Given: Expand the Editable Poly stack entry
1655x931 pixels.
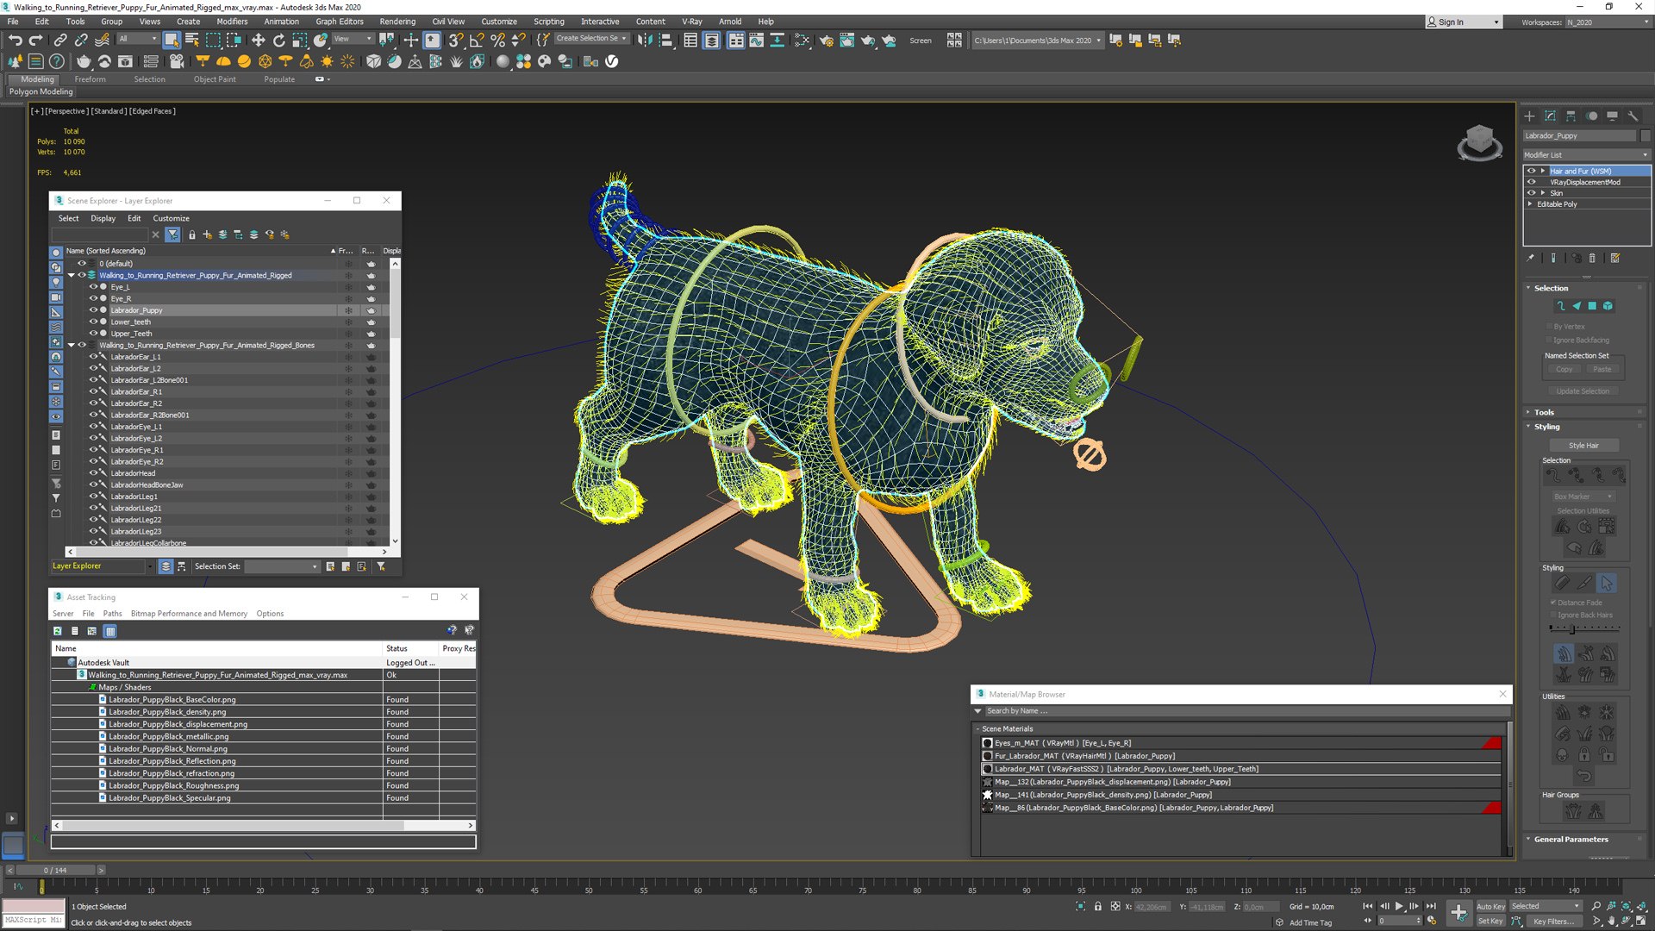Looking at the screenshot, I should (x=1530, y=204).
